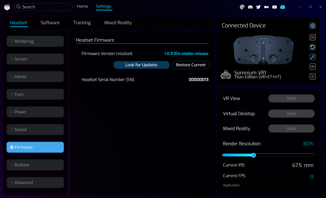Click Restore Current button
This screenshot has width=326, height=198.
click(191, 65)
